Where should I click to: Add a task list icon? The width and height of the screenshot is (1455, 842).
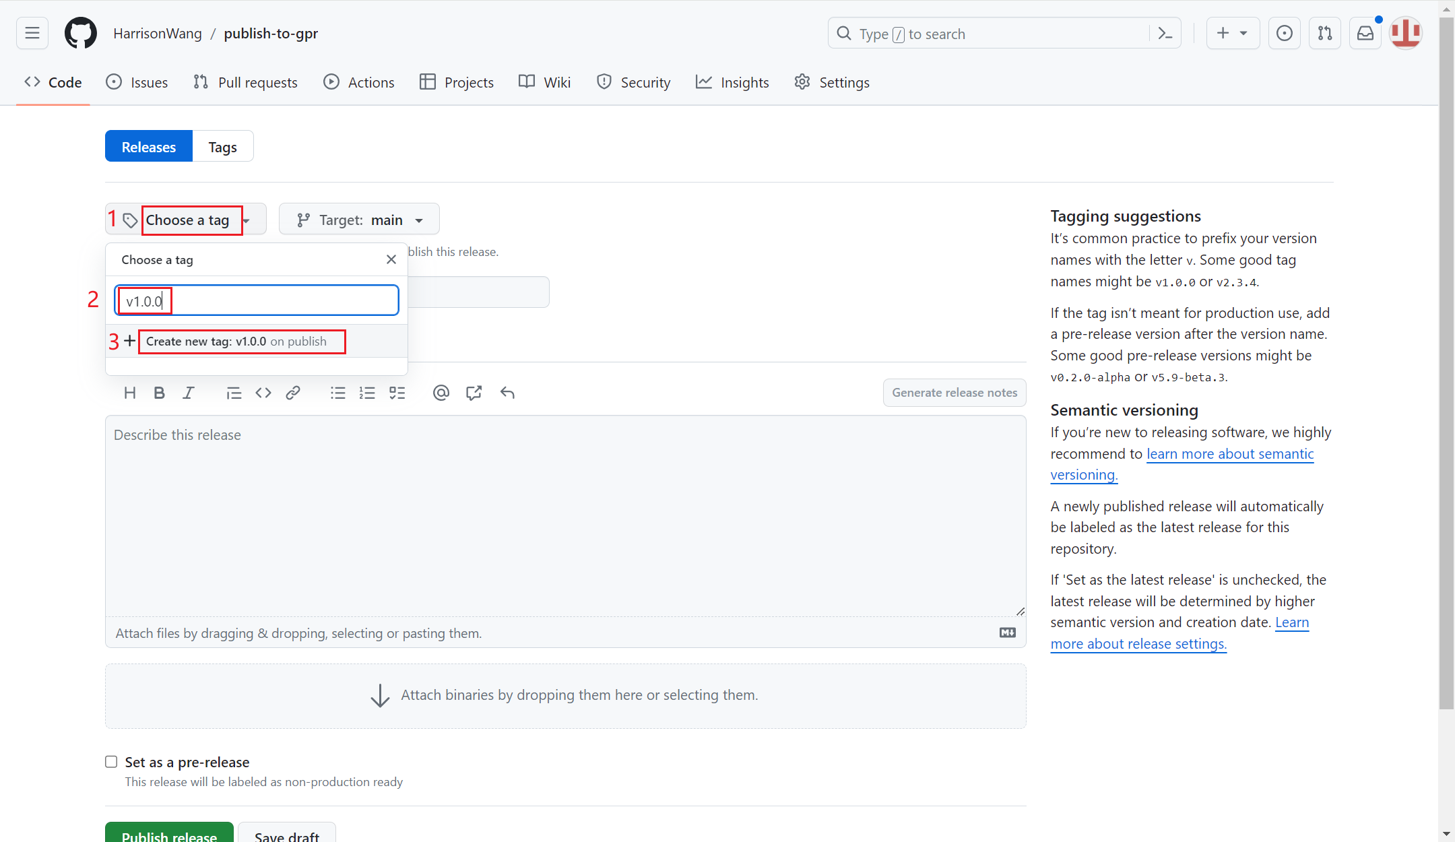397,393
